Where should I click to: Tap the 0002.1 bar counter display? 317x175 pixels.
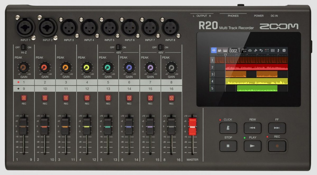click(235, 50)
